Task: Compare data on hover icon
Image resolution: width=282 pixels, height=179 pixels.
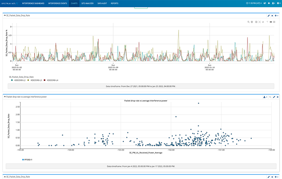Action: (274, 22)
